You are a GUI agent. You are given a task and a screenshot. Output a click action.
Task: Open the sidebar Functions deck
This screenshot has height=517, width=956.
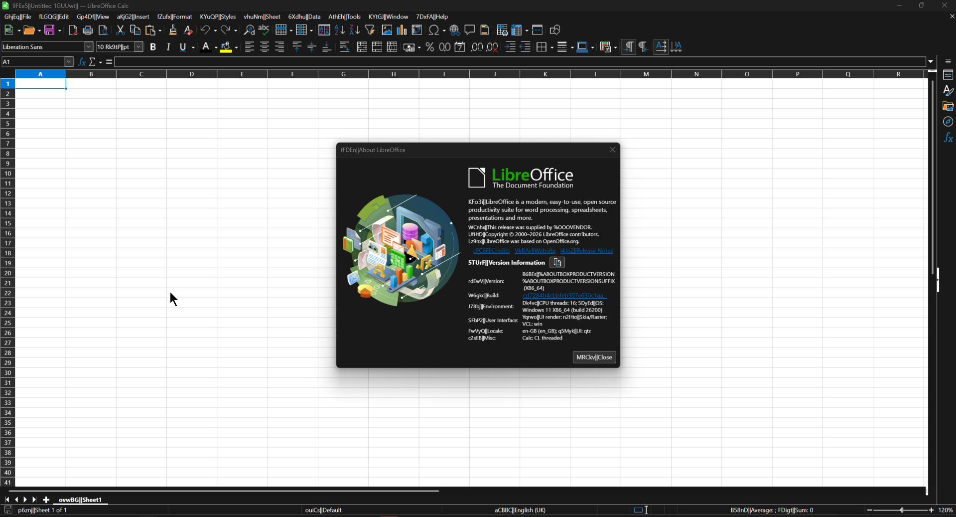click(x=948, y=138)
